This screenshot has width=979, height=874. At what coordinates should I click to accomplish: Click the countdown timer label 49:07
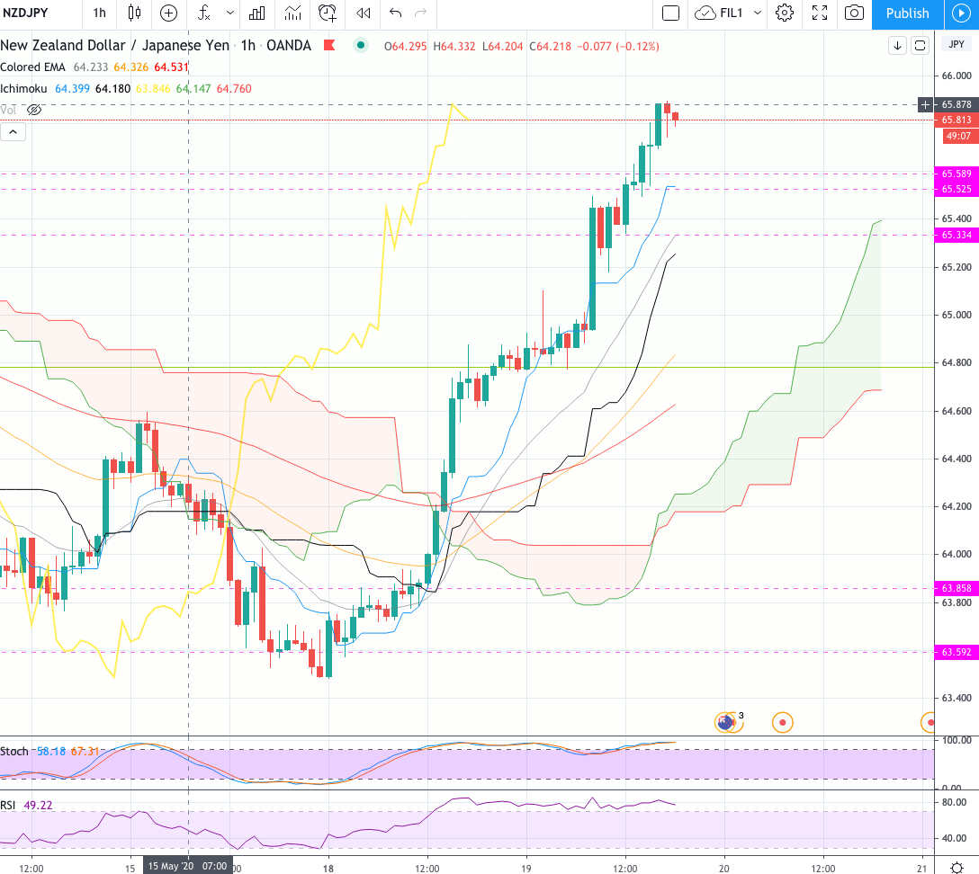click(957, 136)
